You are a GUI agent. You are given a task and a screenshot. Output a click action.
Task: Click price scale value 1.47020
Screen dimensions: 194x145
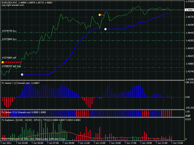pyautogui.click(x=189, y=1)
